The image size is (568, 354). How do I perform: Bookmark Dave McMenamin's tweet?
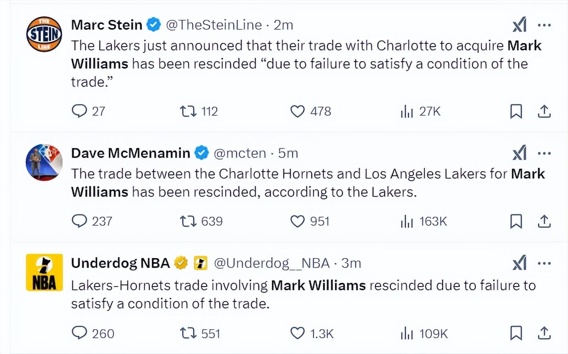click(516, 222)
